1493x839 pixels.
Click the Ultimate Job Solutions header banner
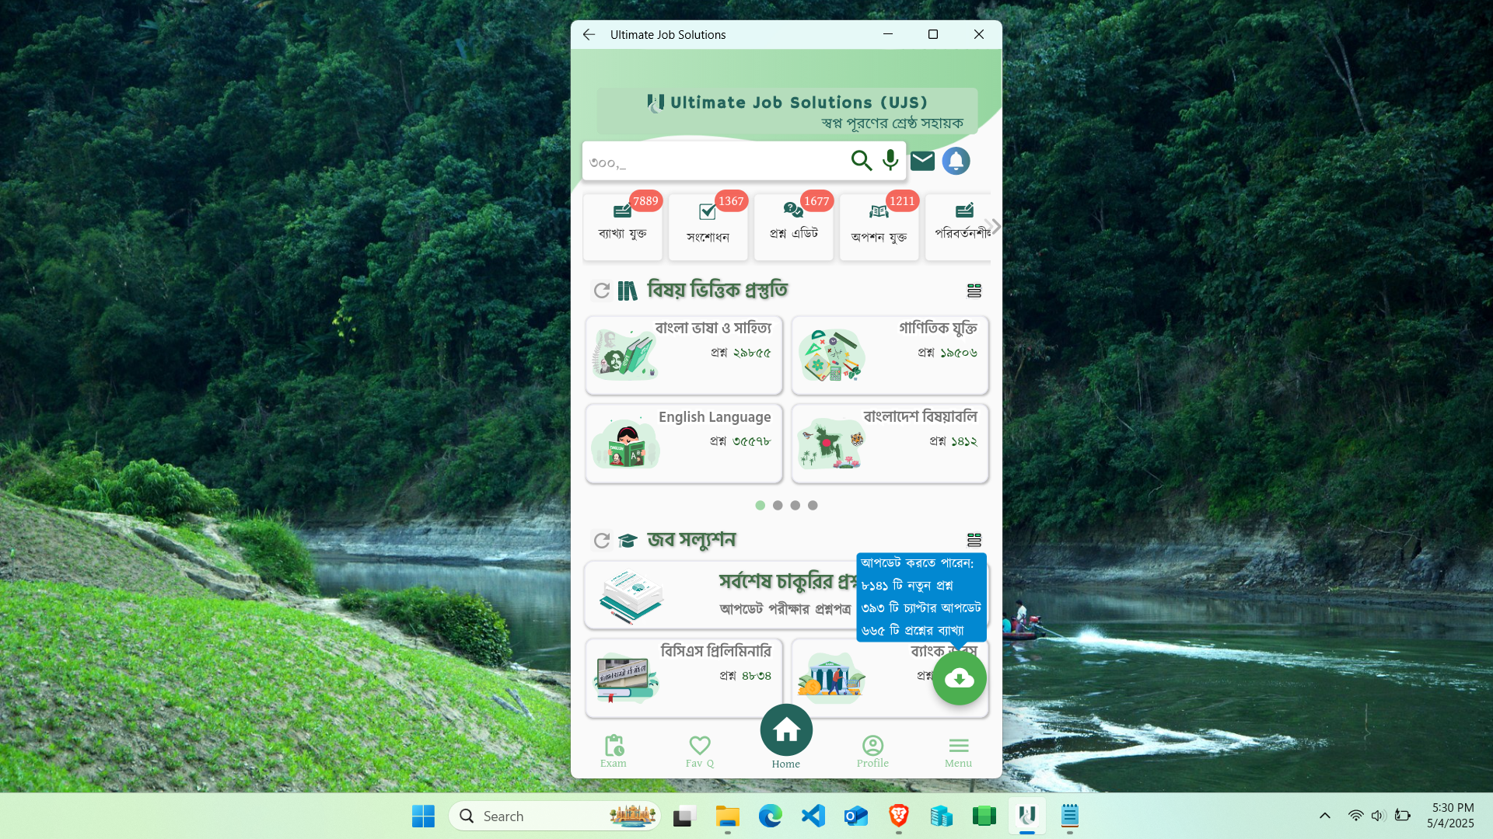click(787, 111)
